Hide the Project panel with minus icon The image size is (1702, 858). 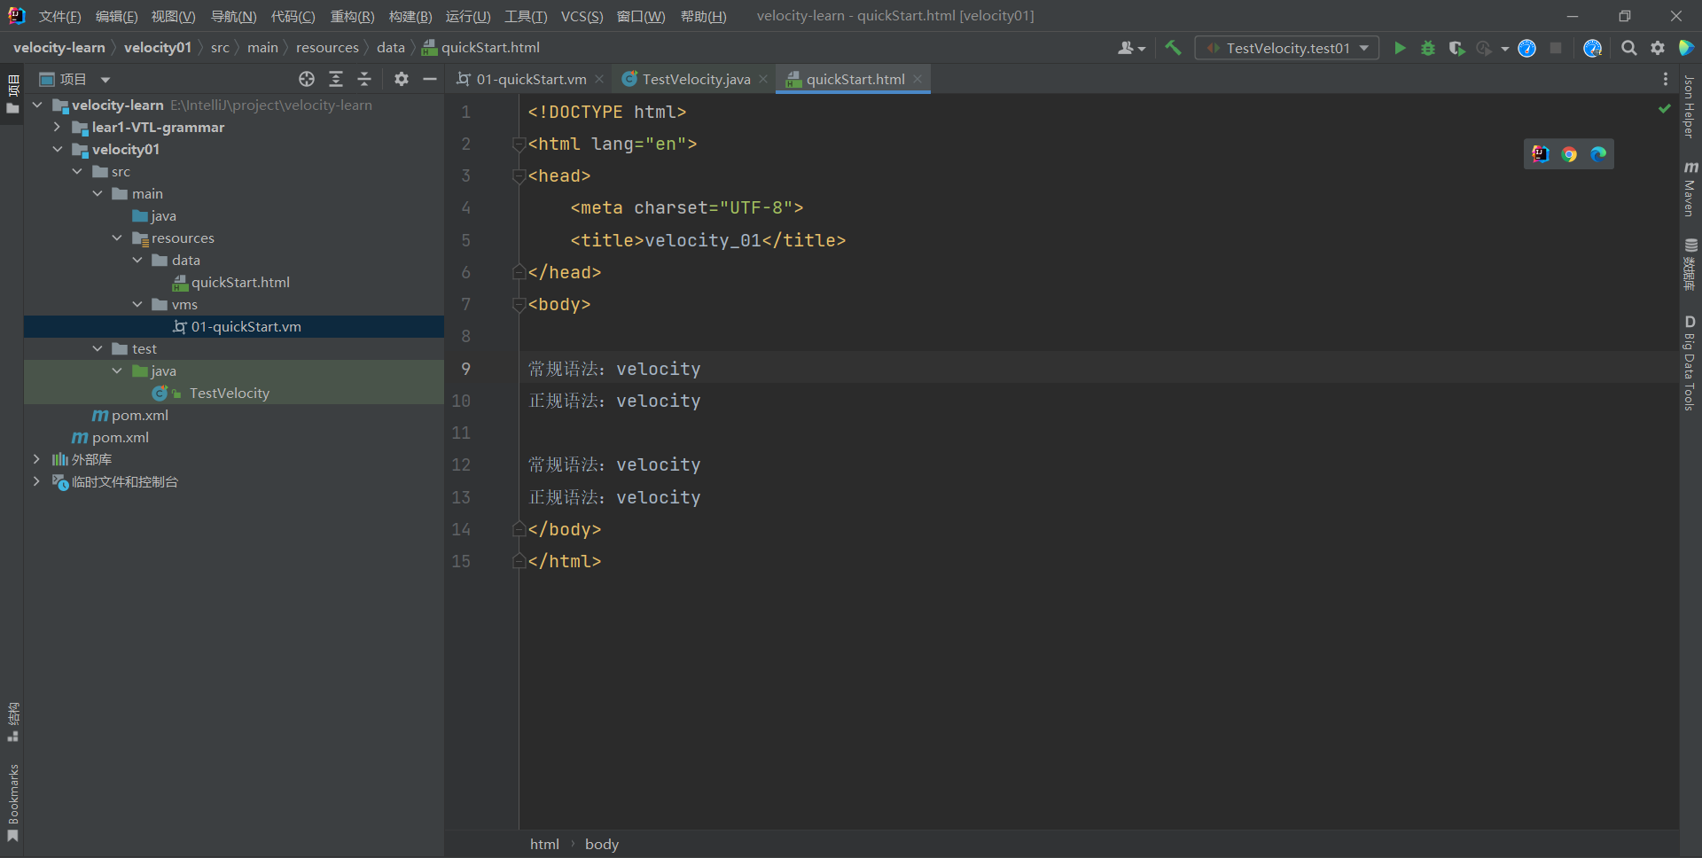click(430, 79)
